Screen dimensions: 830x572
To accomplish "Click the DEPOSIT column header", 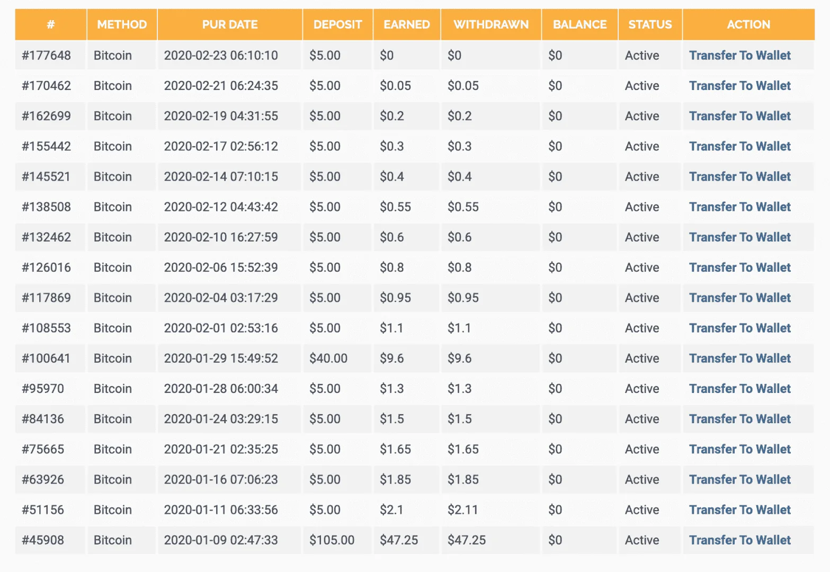I will [337, 24].
